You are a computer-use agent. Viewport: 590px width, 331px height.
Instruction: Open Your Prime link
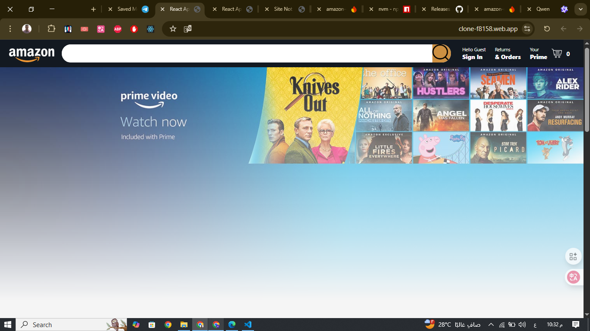[x=538, y=53]
